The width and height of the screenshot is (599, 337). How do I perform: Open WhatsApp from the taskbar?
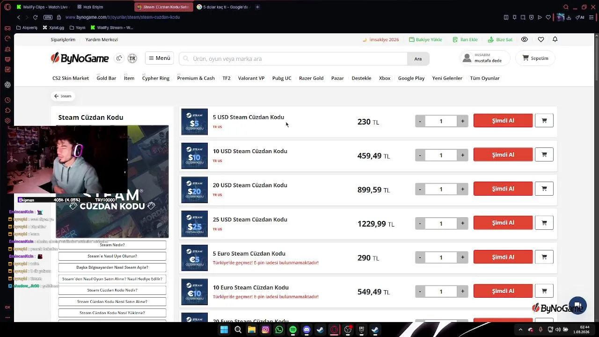pos(279,330)
